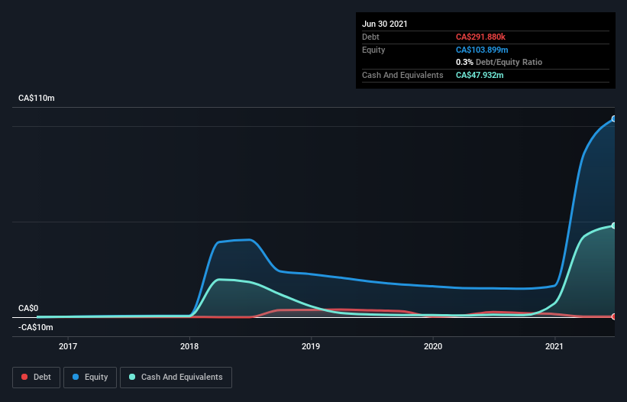Select the 2021 x-axis label
This screenshot has height=402, width=627.
pos(554,346)
